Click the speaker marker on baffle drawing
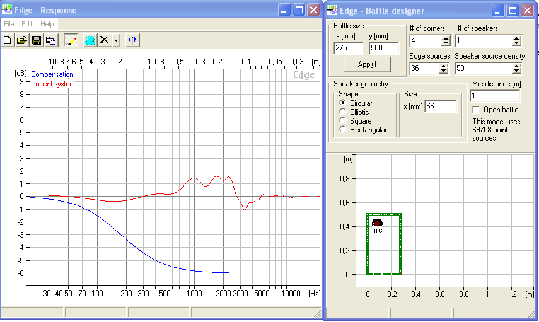Image resolution: width=539 pixels, height=322 pixels. pyautogui.click(x=377, y=222)
